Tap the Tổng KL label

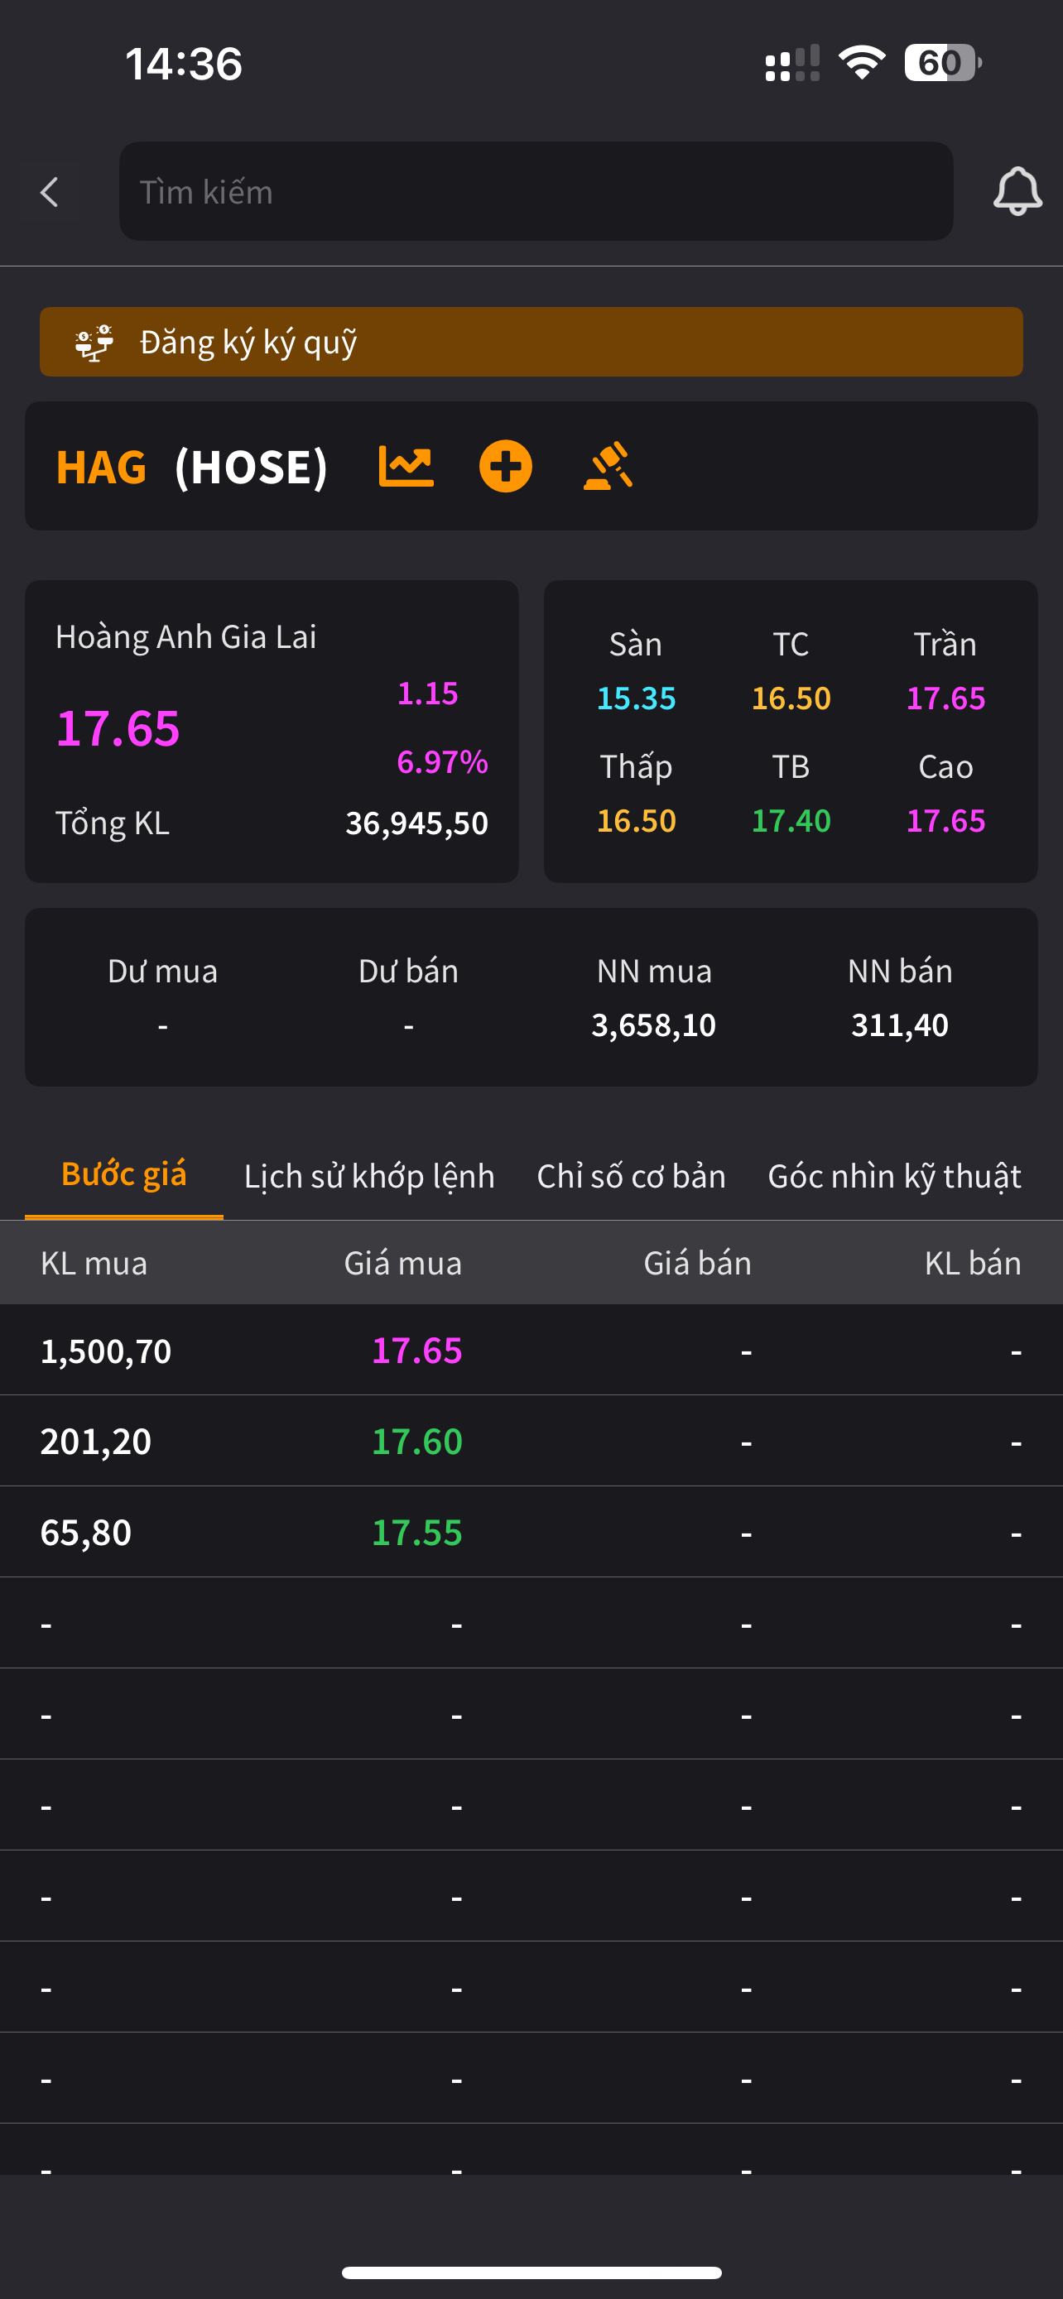click(113, 823)
